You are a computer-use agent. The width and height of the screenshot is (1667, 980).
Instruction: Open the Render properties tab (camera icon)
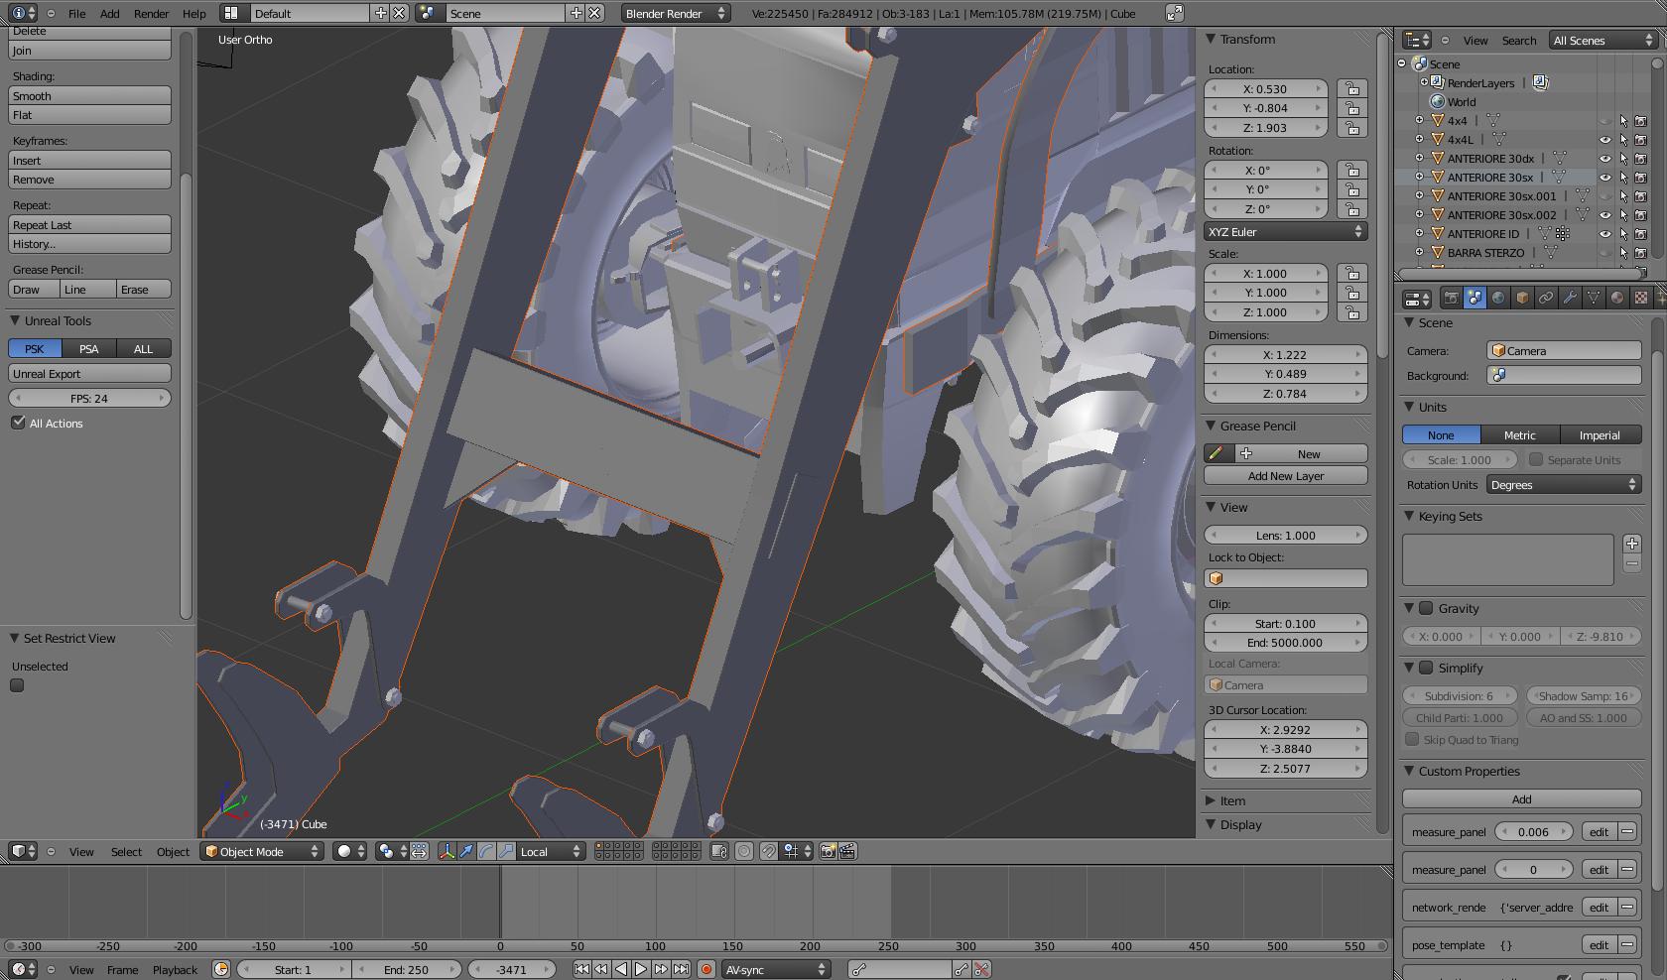click(x=1451, y=298)
